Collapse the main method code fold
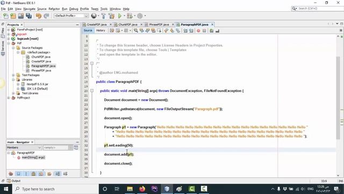The width and height of the screenshot is (344, 194). (x=92, y=91)
